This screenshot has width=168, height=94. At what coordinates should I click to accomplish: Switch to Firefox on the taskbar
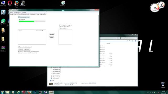point(29,92)
